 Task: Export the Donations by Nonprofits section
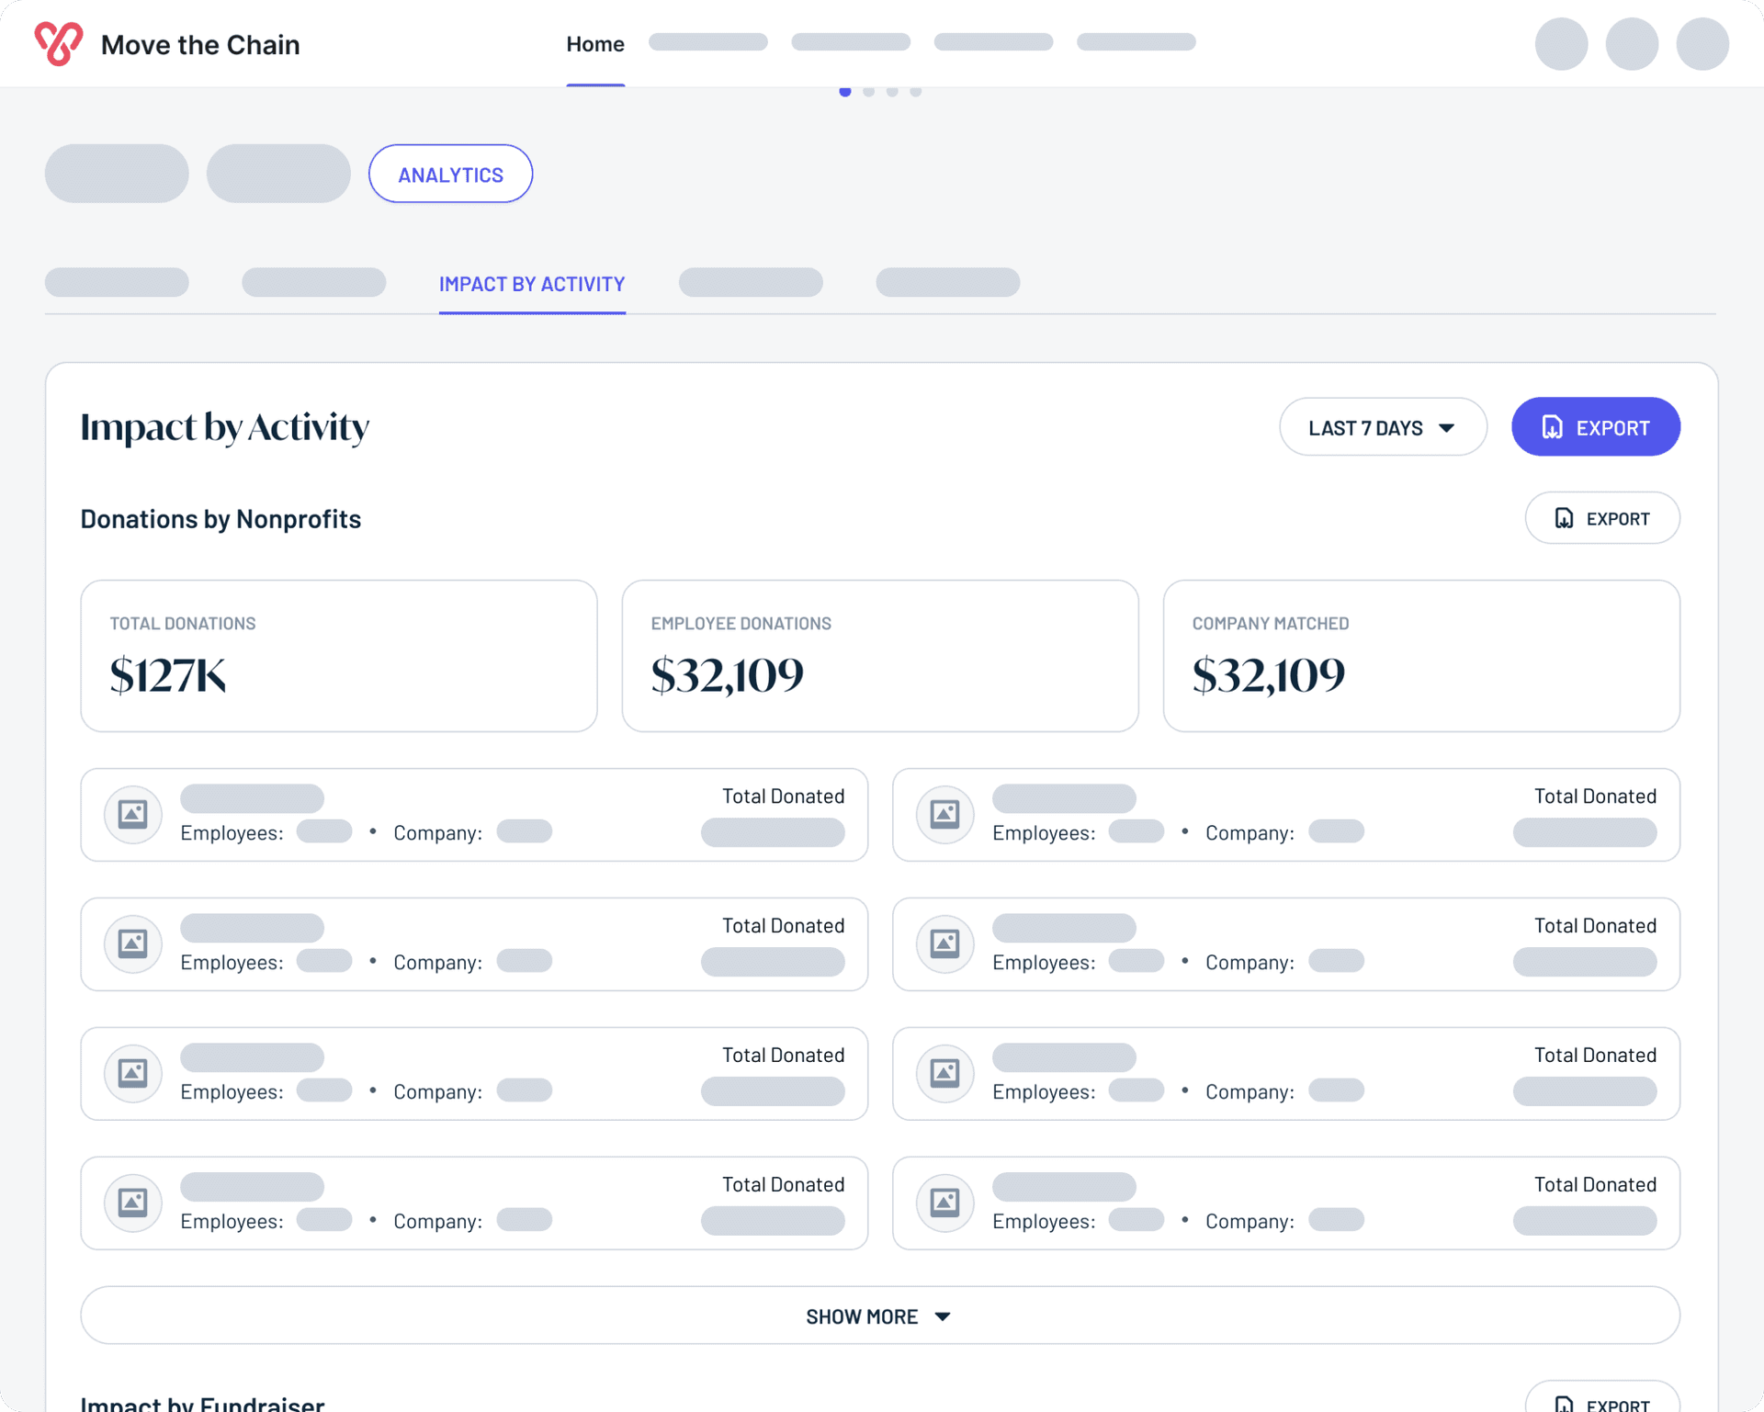coord(1602,518)
